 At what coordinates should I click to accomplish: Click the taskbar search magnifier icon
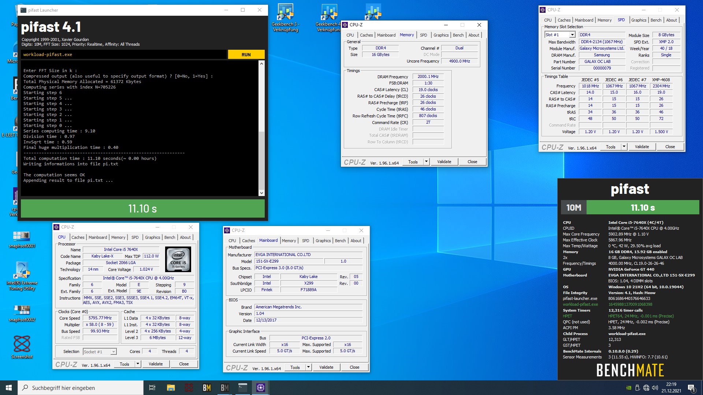pyautogui.click(x=25, y=388)
